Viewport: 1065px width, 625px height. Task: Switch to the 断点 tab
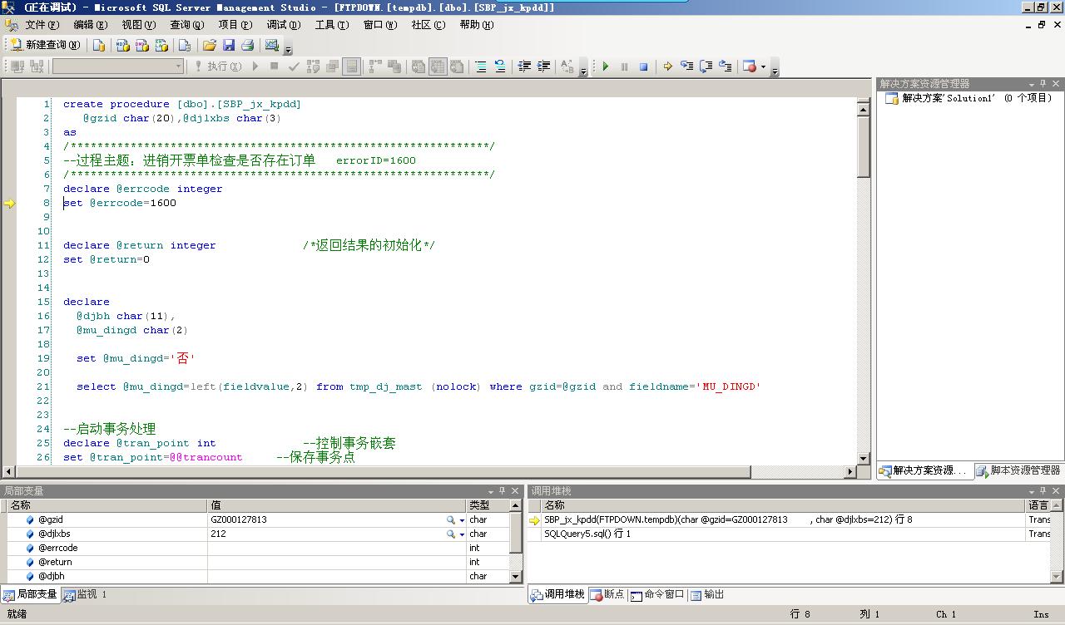click(607, 595)
